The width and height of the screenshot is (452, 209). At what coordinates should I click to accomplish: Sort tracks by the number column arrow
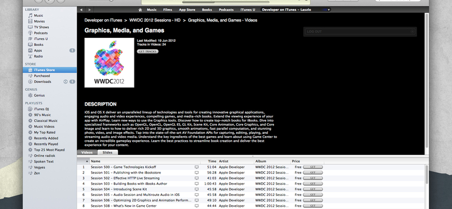tap(87, 162)
